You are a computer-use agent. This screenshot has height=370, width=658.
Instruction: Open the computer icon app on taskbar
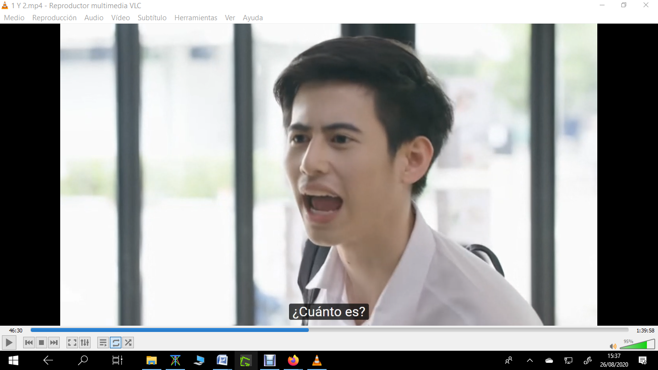point(199,360)
